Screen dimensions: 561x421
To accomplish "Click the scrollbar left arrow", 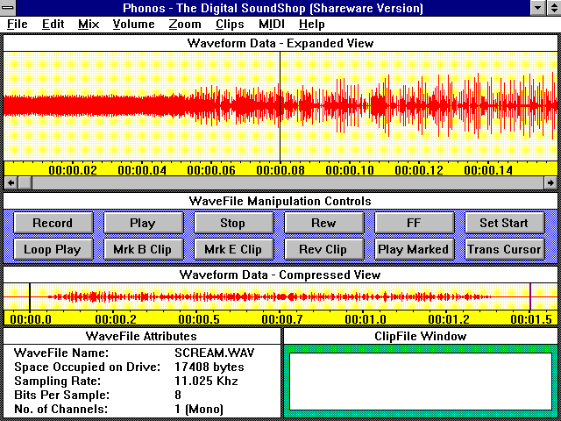I will (x=11, y=182).
